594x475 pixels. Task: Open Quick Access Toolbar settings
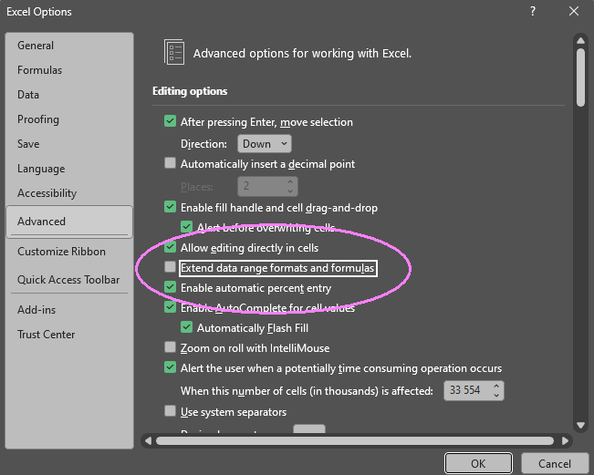tap(68, 280)
